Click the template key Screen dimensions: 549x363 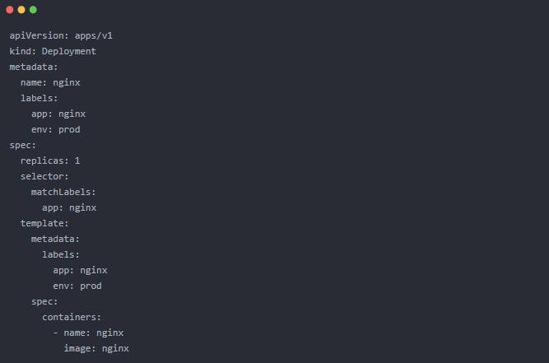[44, 223]
